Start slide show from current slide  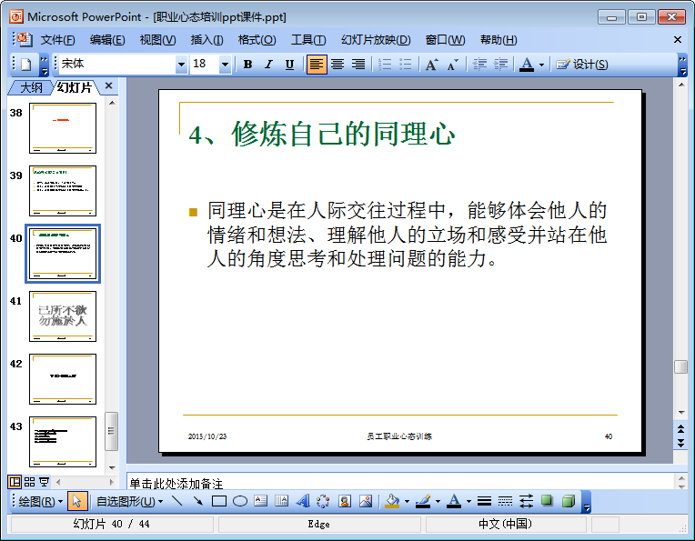(44, 482)
